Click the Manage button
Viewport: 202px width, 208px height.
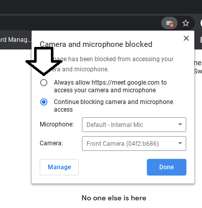59,167
